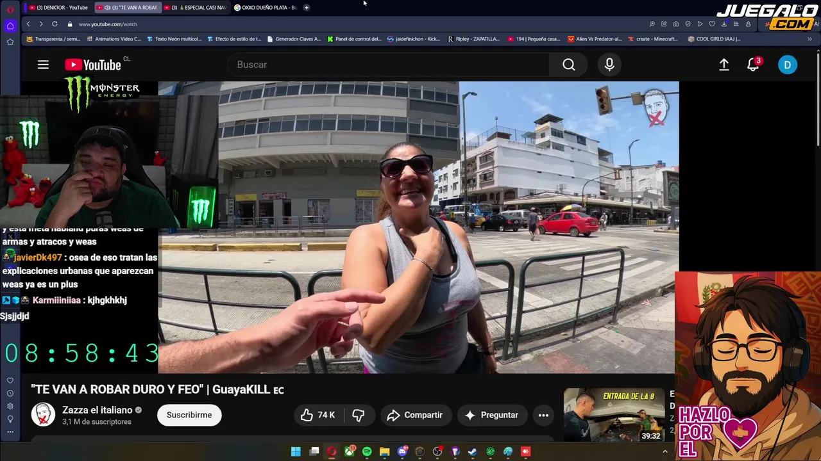The width and height of the screenshot is (821, 461).
Task: Open Spotify from the taskbar
Action: coord(367,451)
